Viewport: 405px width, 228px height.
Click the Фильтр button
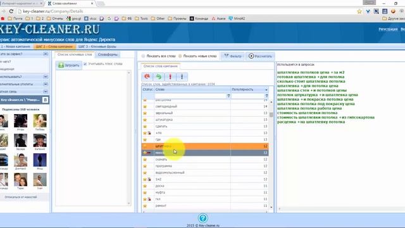point(232,56)
